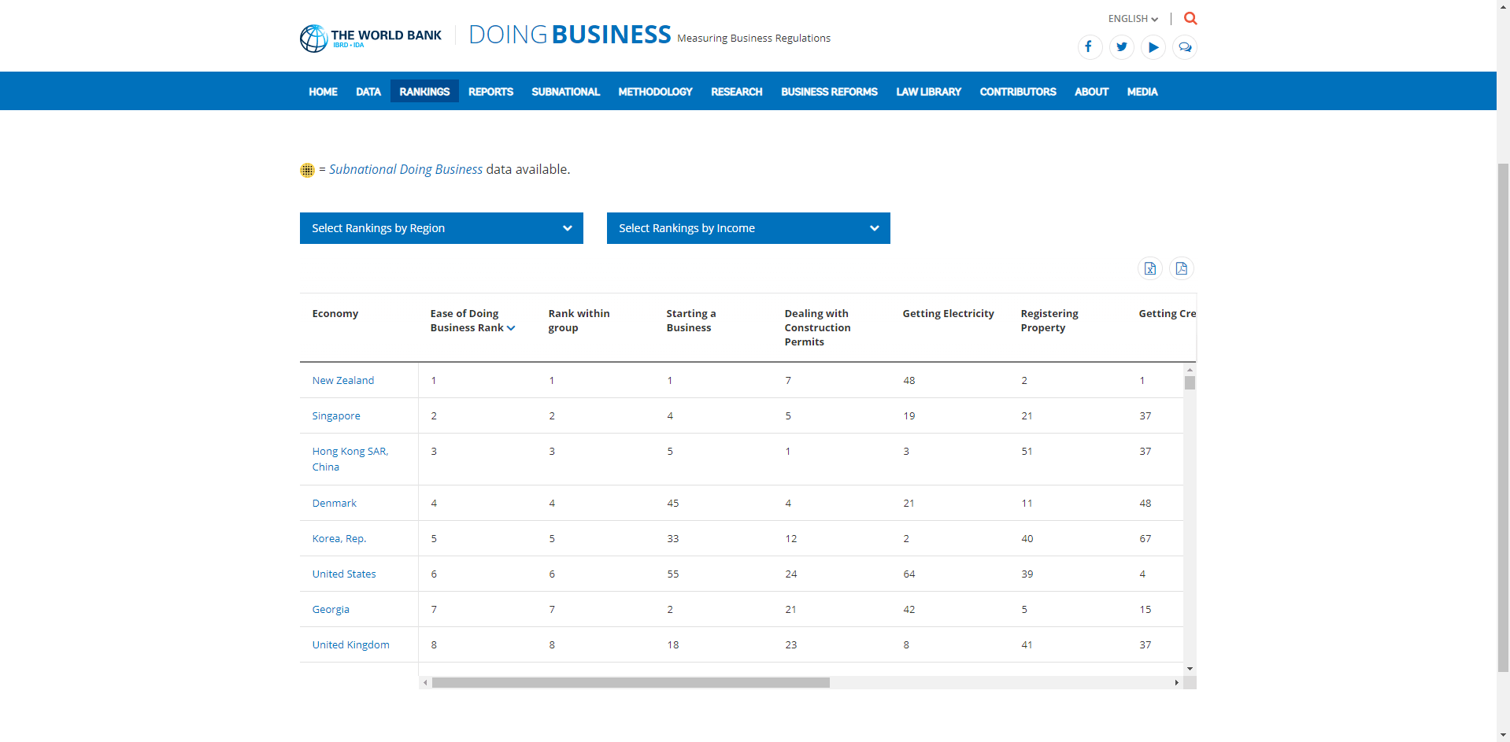Click the Registering Property column header
This screenshot has height=742, width=1510.
point(1049,320)
